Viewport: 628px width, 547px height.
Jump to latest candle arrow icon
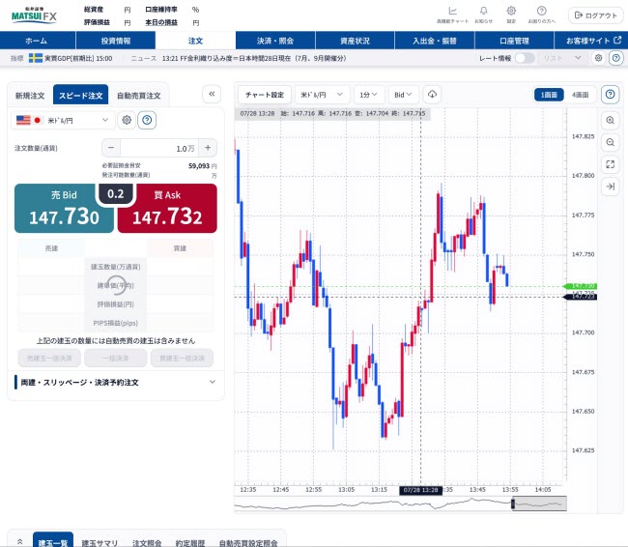click(610, 187)
